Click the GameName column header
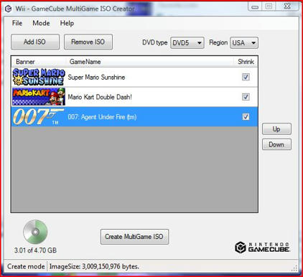The height and width of the screenshot is (277, 303). (85, 62)
